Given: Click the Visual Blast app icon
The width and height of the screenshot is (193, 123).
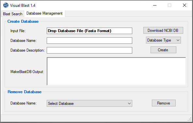Looking at the screenshot, I should click(x=6, y=5).
